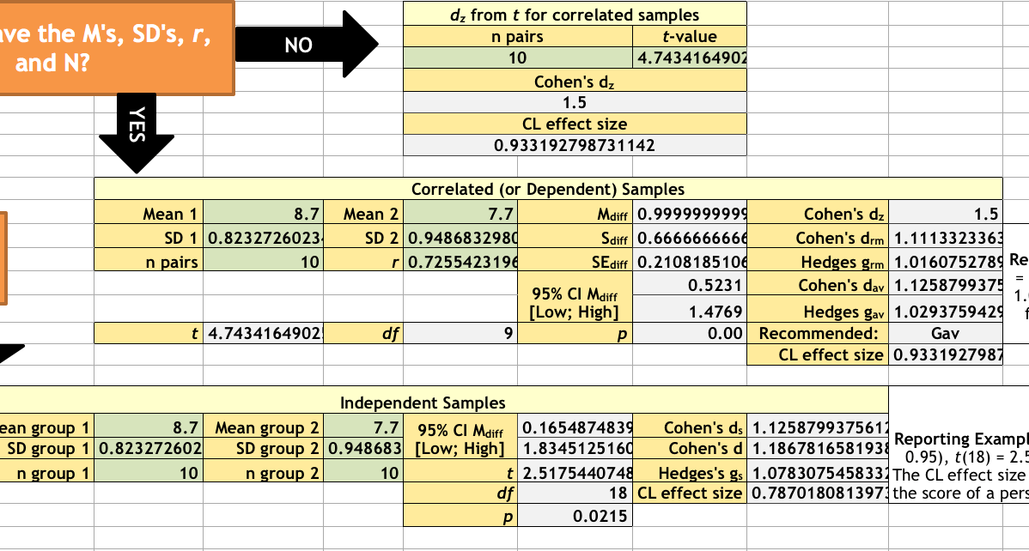Click the correlated CL effect size 0.9331927987
Screen dimensions: 1029x551
[946, 354]
